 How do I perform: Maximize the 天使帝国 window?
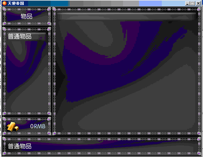point(192,3)
